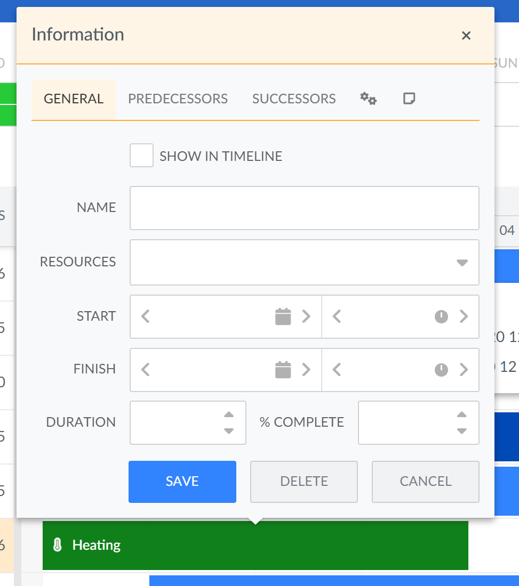Decrement the % Complete value
Screen dimensions: 519x586
tap(462, 431)
